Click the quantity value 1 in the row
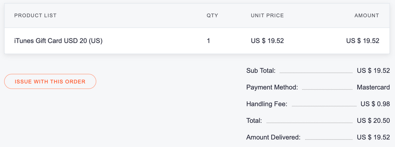 pyautogui.click(x=208, y=41)
